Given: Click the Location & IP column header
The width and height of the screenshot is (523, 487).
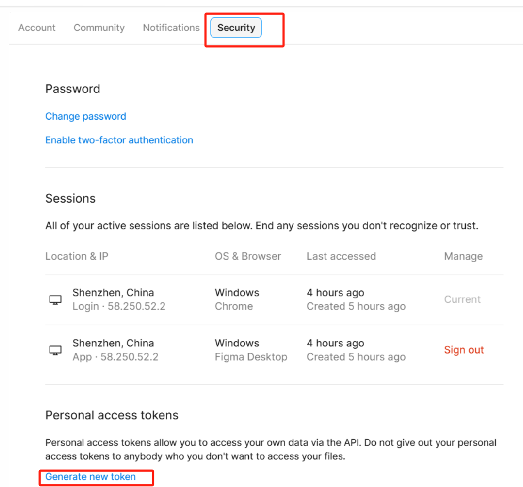Looking at the screenshot, I should pos(77,256).
